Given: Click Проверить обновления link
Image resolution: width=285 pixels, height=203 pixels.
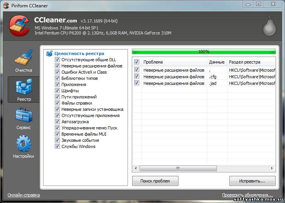Looking at the screenshot, I should 247,195.
